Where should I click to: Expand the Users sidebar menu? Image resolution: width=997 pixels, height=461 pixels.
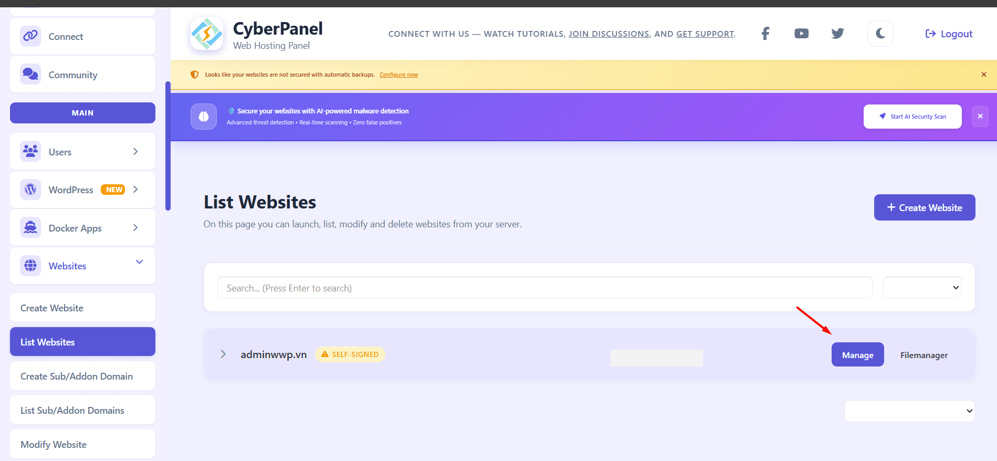pyautogui.click(x=135, y=152)
